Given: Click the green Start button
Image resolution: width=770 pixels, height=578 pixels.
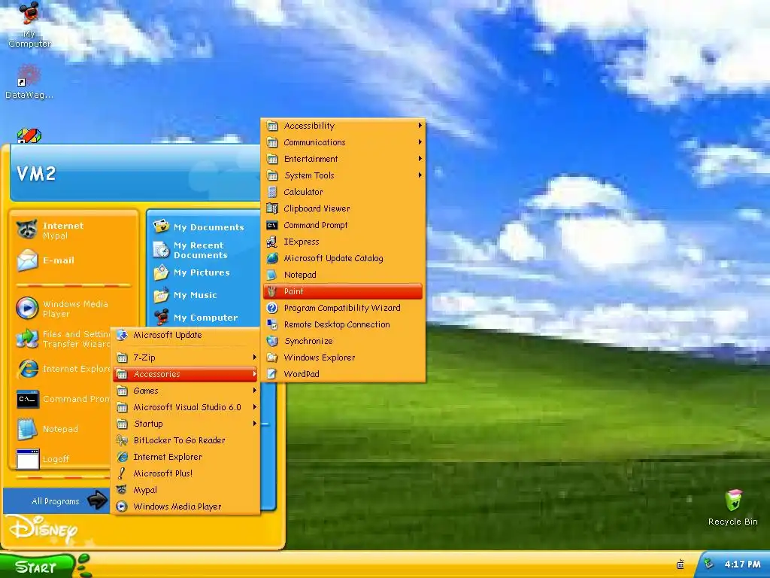Looking at the screenshot, I should point(38,566).
